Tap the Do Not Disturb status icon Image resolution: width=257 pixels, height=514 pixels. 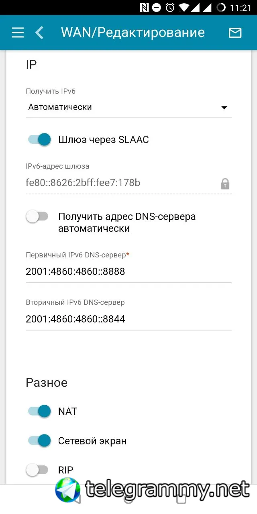tap(157, 8)
